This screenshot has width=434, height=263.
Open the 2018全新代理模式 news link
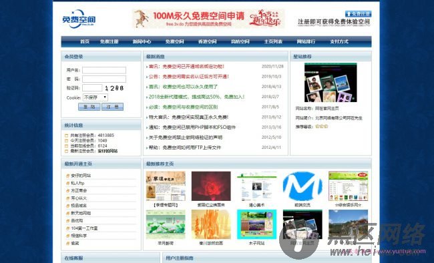(196, 97)
